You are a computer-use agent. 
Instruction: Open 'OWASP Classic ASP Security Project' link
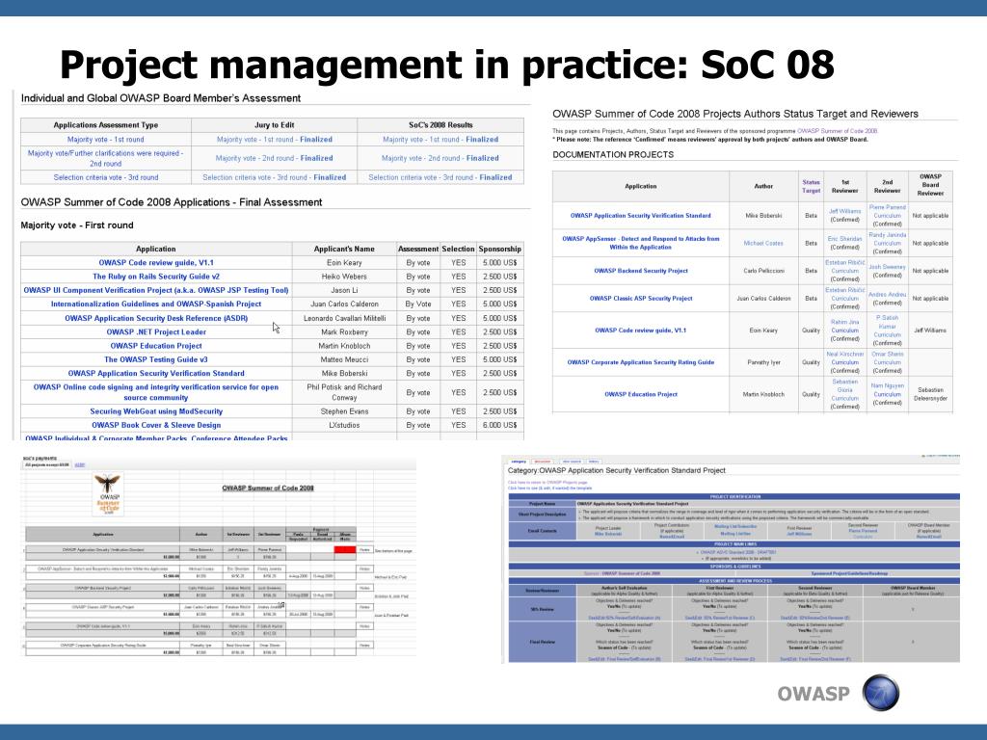[x=641, y=299]
